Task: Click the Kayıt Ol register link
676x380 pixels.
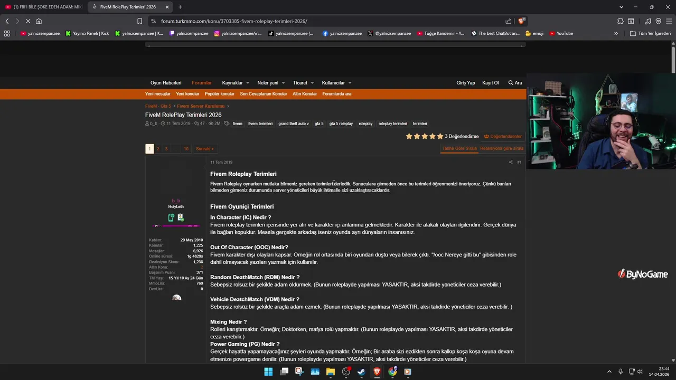Action: pyautogui.click(x=491, y=83)
